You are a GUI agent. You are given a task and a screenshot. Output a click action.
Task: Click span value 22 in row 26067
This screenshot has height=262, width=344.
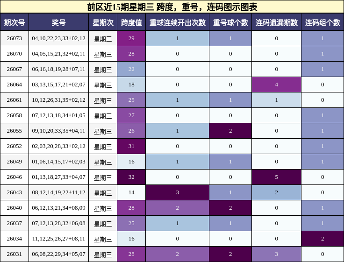pyautogui.click(x=131, y=69)
